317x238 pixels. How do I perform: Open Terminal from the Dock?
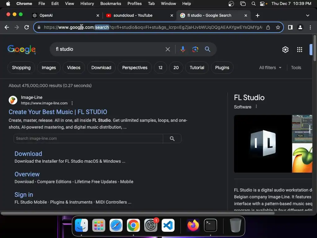tap(211, 225)
